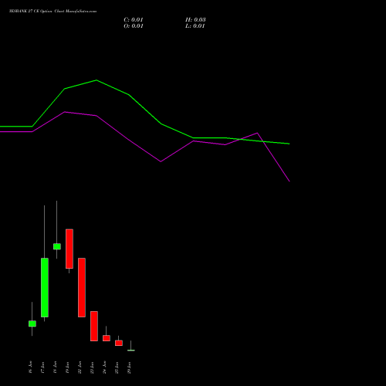Click the red candle above the 19 date
The image size is (386, 386).
point(69,249)
